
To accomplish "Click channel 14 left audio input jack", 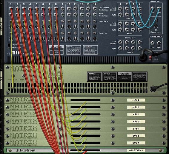I will tap(95, 9).
